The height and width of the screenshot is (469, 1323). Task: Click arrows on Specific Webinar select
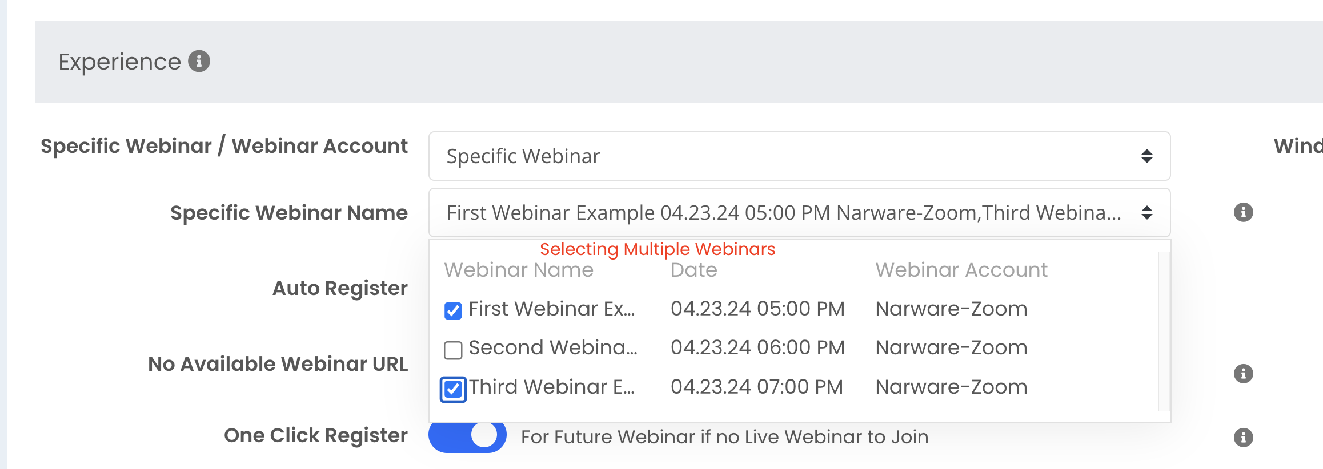(x=1146, y=156)
